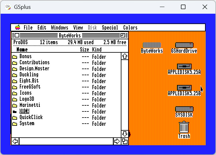Click the window grow box
This screenshot has width=216, height=155.
pos(125,141)
